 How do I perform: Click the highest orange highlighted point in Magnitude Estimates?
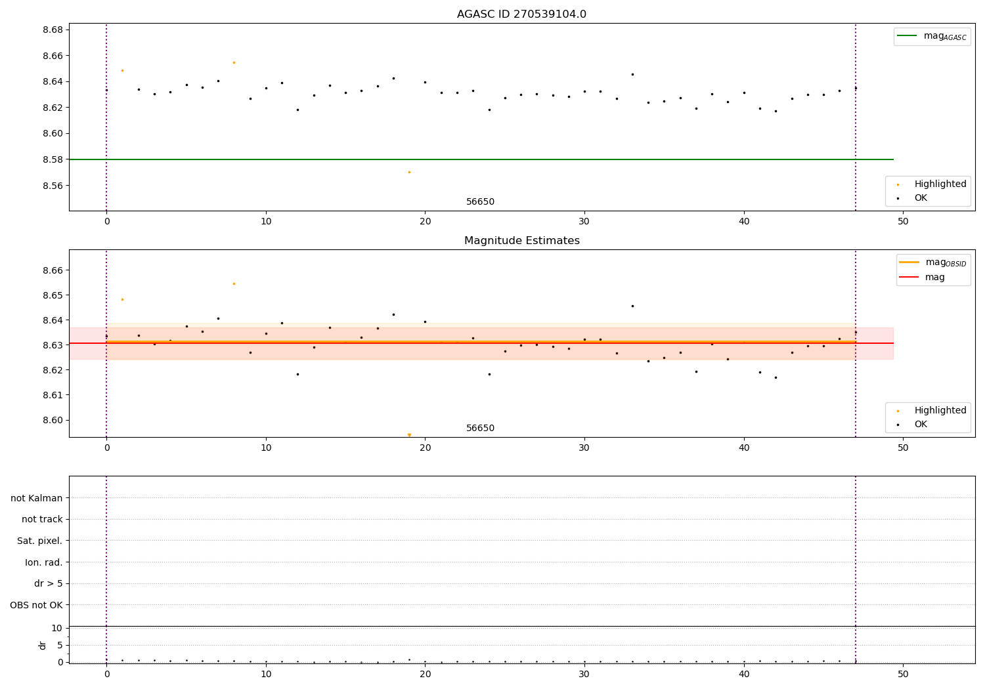[234, 283]
